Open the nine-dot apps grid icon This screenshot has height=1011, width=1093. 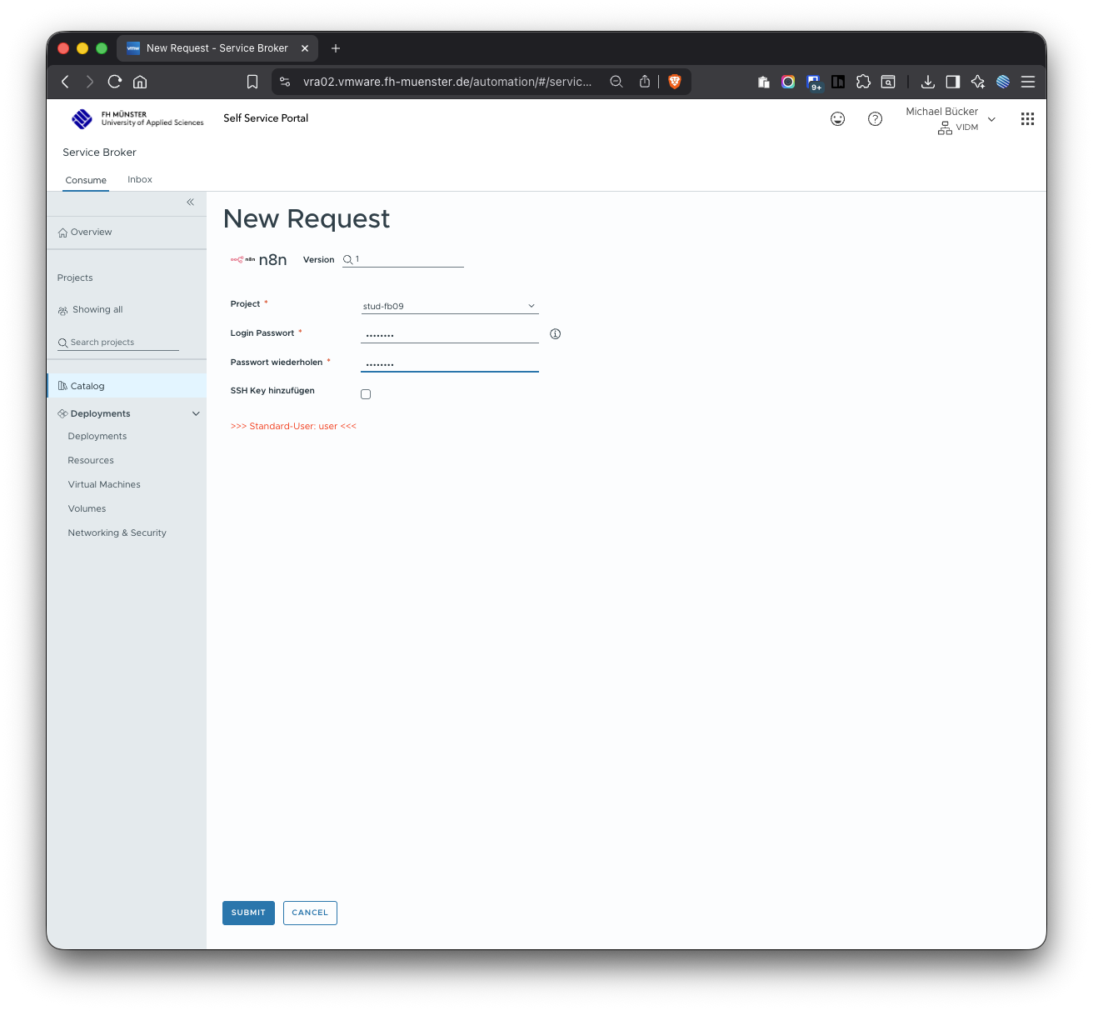click(1027, 119)
